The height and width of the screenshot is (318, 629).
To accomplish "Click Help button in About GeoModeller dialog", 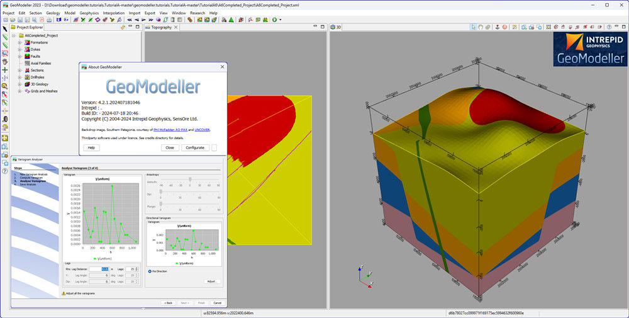I will [x=91, y=148].
